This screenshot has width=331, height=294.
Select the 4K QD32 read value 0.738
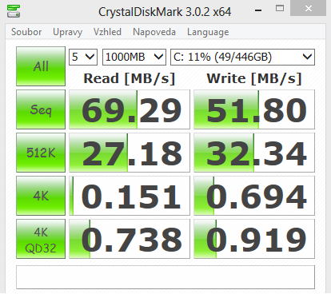(130, 239)
